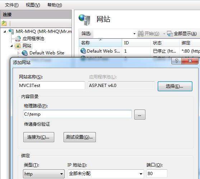
Task: Click the 连接为(C)... button
Action: coord(39,137)
